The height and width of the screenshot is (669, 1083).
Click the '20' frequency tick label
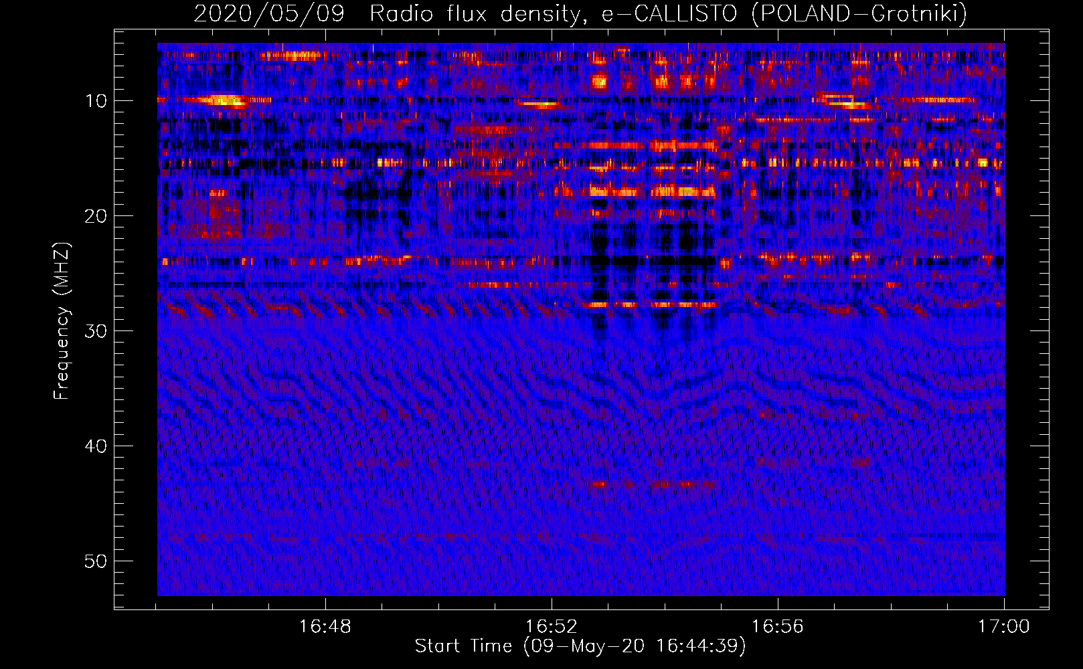pyautogui.click(x=96, y=216)
